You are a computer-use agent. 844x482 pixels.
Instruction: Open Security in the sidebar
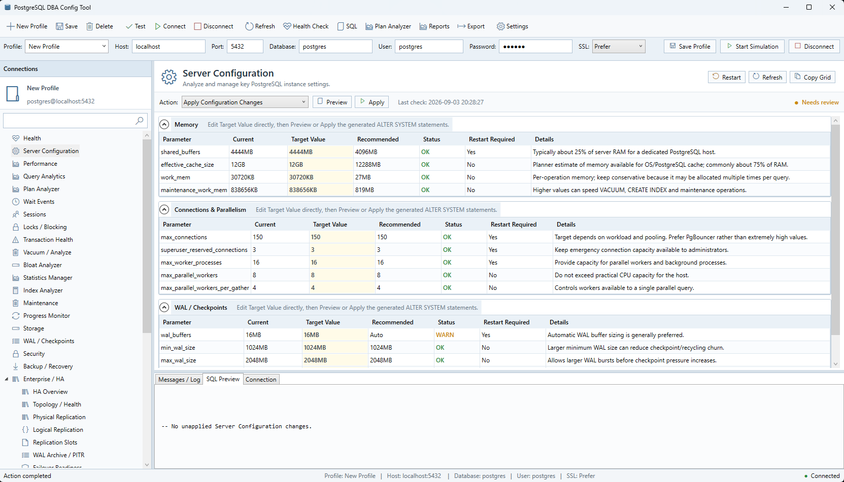tap(33, 354)
